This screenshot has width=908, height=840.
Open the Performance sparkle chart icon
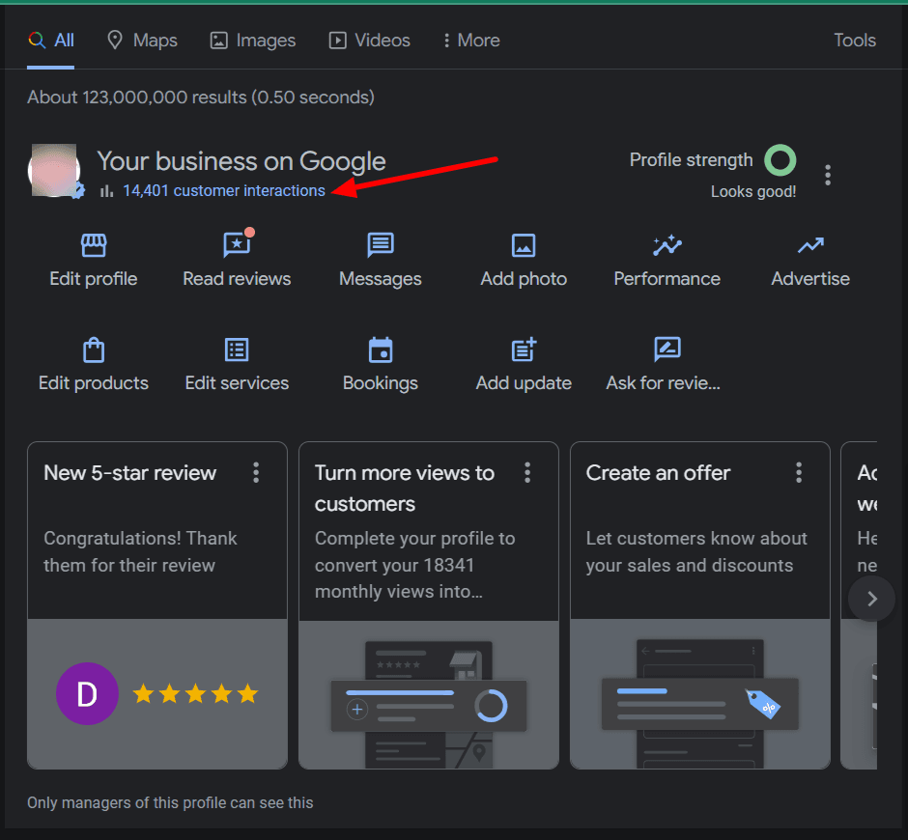[667, 245]
